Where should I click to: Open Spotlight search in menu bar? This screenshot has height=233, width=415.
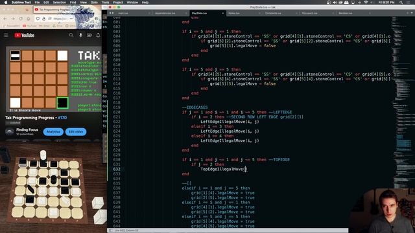pyautogui.click(x=401, y=3)
